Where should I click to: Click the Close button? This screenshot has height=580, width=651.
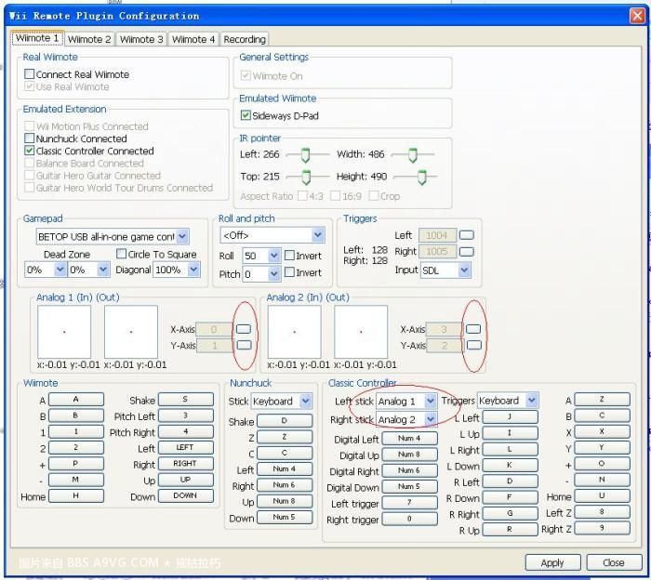click(x=613, y=562)
